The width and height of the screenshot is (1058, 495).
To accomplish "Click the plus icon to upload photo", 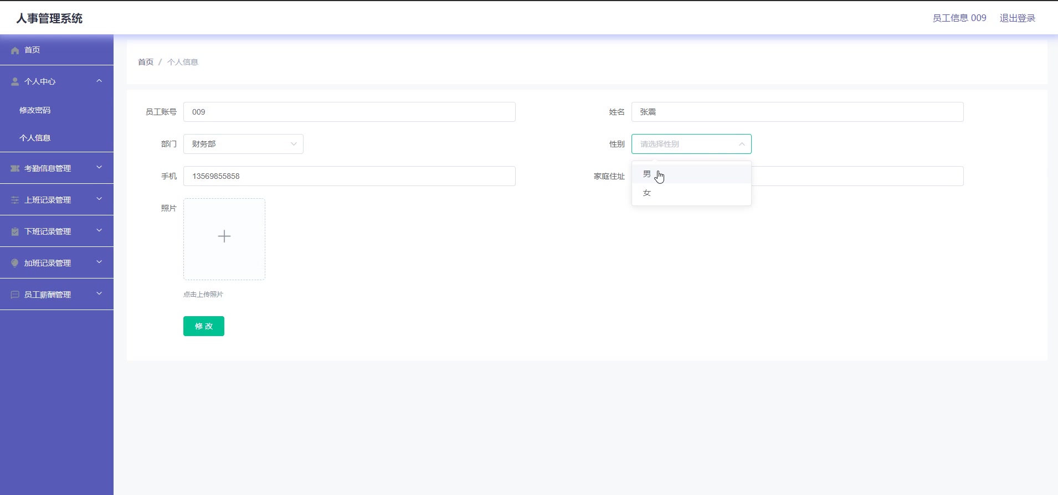I will (x=224, y=236).
